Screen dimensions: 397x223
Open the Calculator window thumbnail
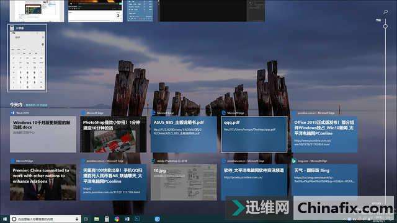[x=27, y=58]
